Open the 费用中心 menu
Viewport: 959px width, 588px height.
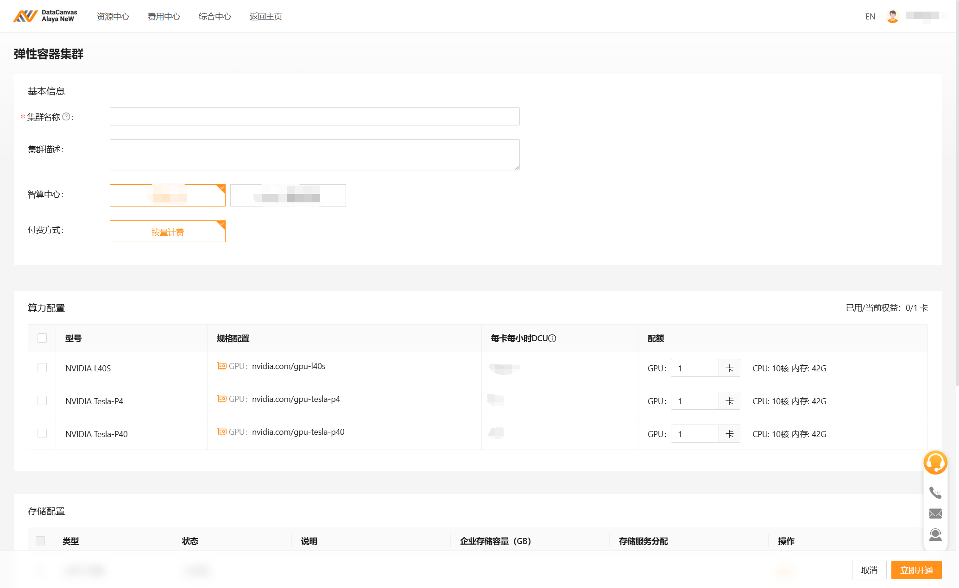164,17
